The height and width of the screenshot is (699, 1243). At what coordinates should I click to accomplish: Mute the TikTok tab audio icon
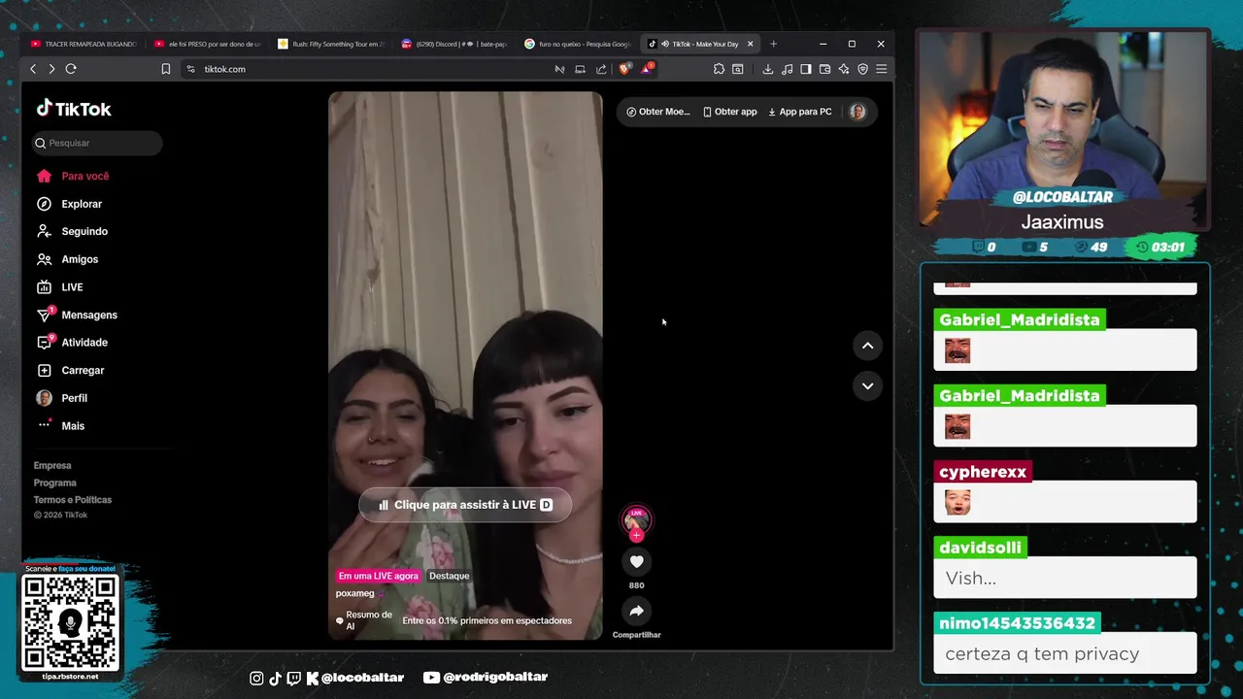click(x=665, y=44)
